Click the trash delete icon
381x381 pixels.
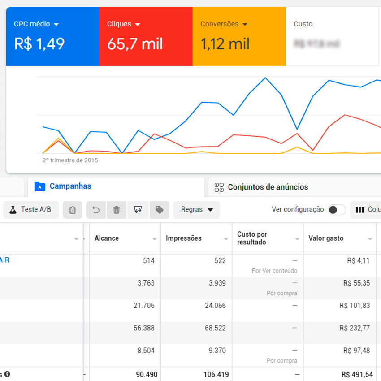click(117, 210)
